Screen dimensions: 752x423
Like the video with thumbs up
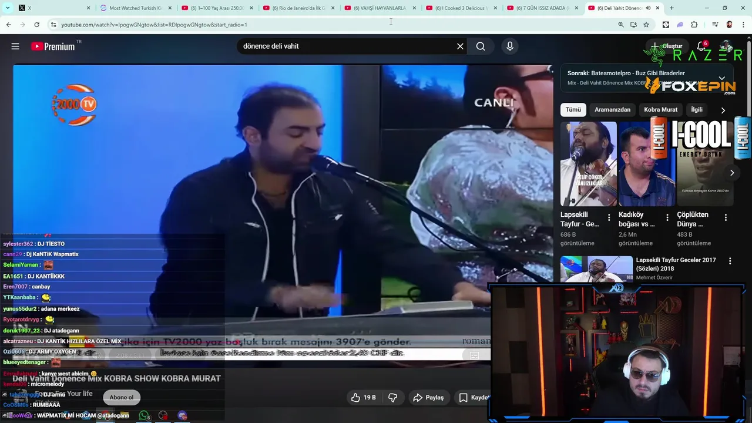[364, 398]
